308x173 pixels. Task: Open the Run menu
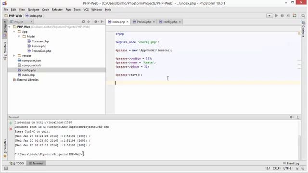tap(68, 10)
